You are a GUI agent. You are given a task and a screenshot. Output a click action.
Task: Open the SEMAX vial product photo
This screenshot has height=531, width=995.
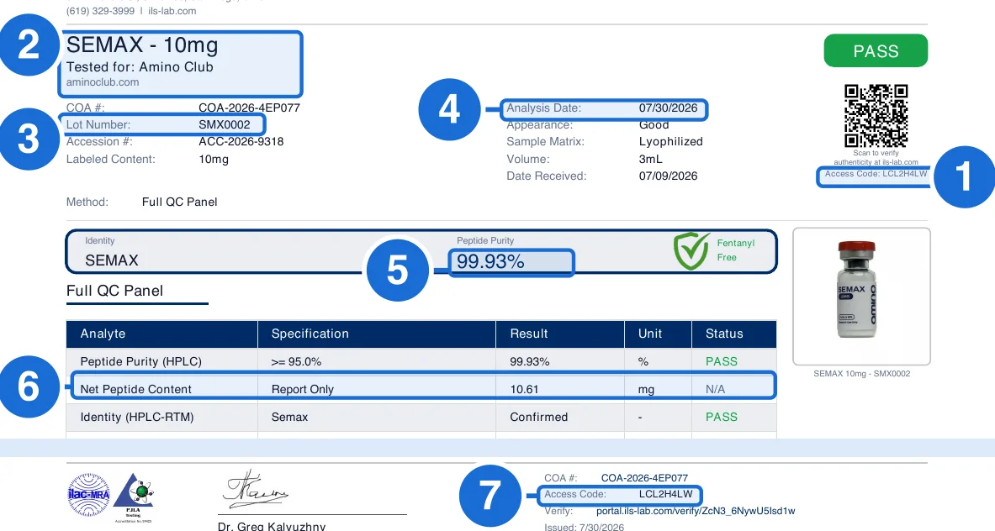pyautogui.click(x=862, y=297)
